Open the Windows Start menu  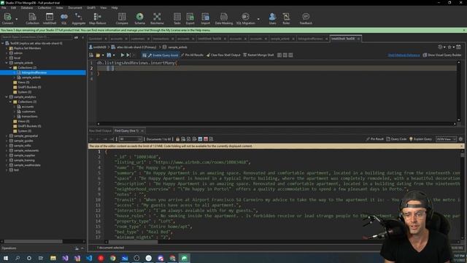tap(6, 258)
